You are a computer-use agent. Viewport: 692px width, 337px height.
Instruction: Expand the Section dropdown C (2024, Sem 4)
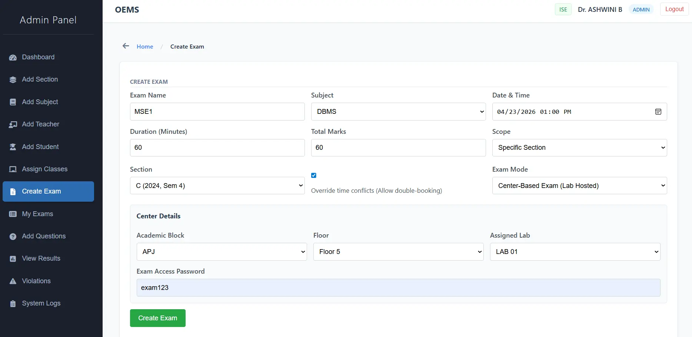point(217,186)
